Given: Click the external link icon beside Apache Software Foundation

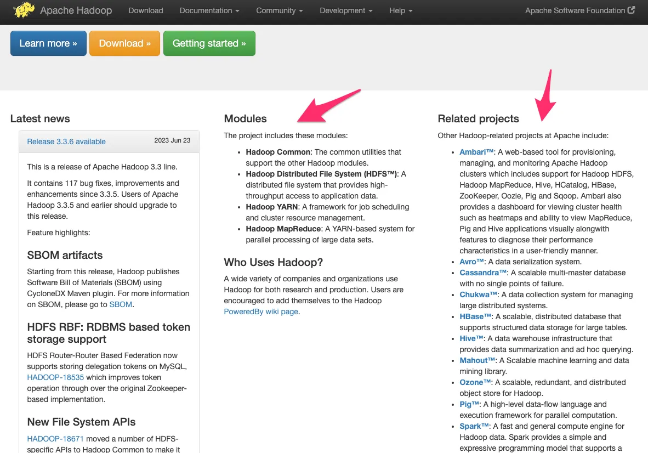Looking at the screenshot, I should (631, 10).
